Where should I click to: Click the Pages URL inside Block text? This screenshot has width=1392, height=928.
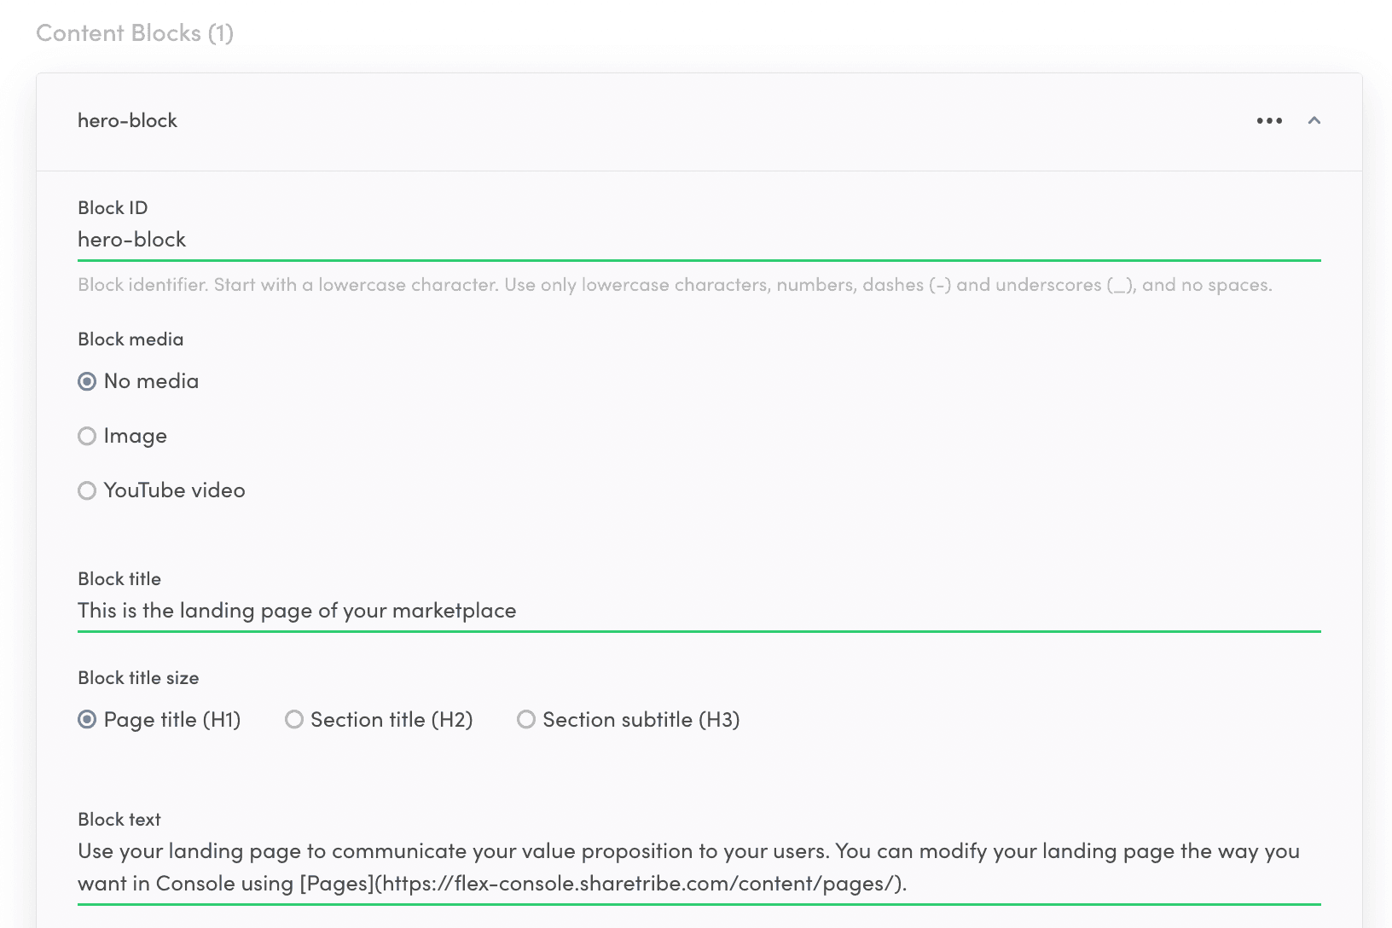coord(640,884)
